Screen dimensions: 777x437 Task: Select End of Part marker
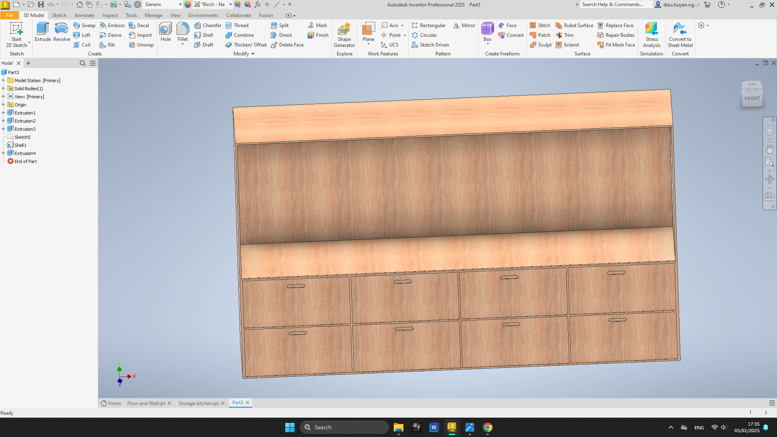(25, 161)
